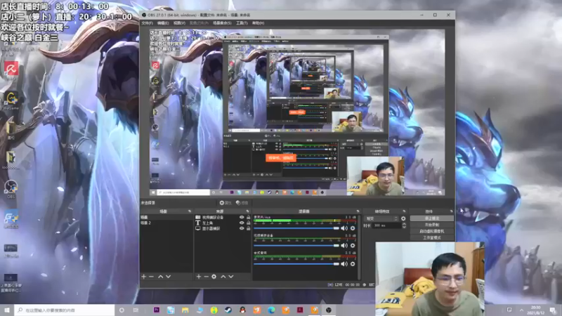Toggle the lock for 视频捕获设备 source
Screen dimensions: 562x316
(x=248, y=217)
